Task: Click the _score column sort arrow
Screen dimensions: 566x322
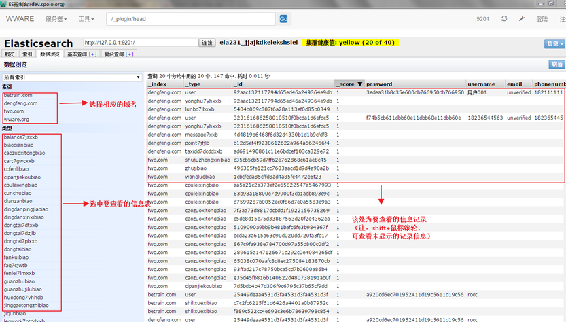Action: (359, 84)
